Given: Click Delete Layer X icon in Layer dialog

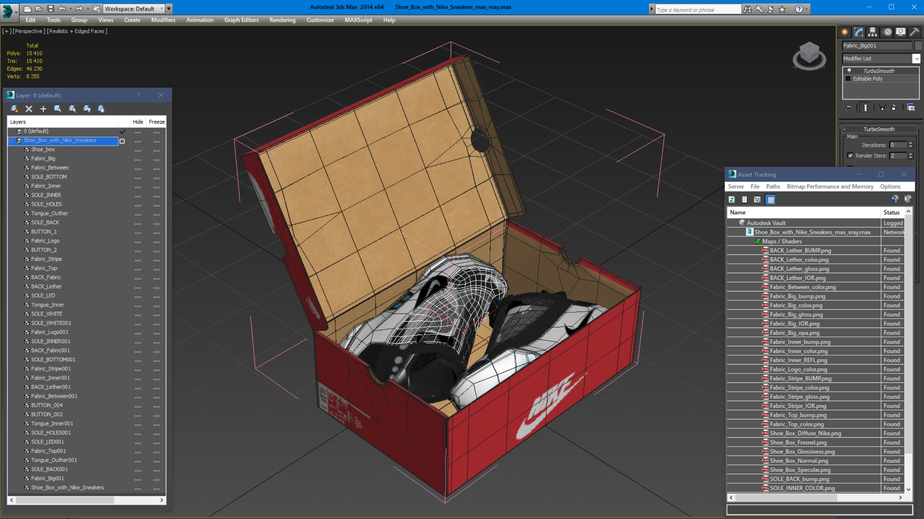Looking at the screenshot, I should pyautogui.click(x=29, y=109).
